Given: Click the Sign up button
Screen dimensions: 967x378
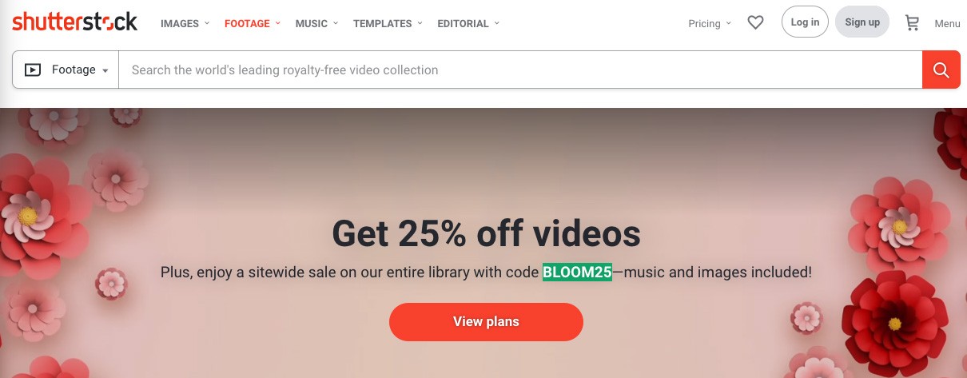Looking at the screenshot, I should point(862,22).
